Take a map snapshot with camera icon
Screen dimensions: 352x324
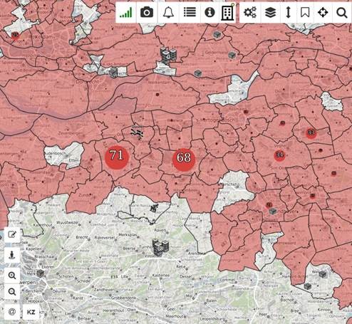click(147, 13)
